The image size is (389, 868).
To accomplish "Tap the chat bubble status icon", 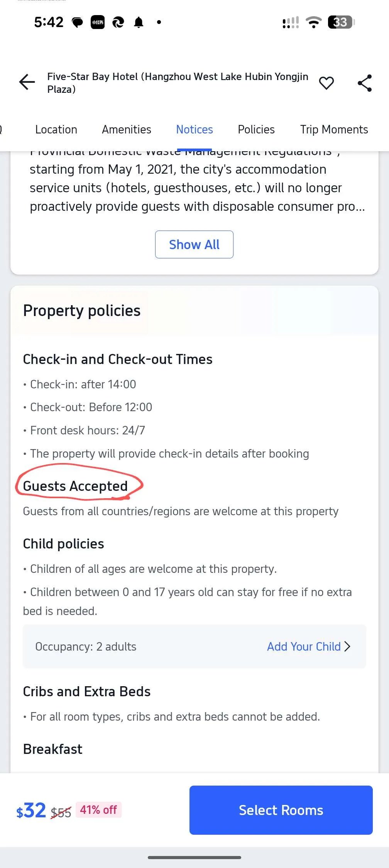I will (78, 22).
